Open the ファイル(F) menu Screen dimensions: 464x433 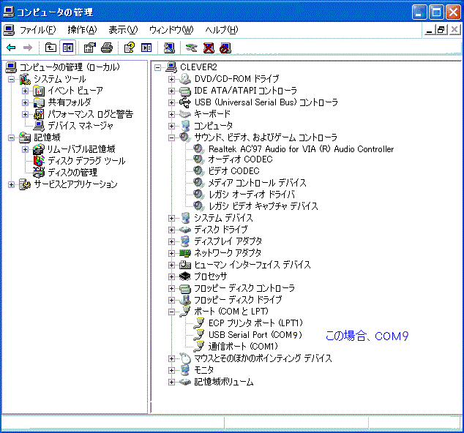37,30
